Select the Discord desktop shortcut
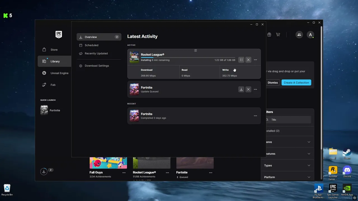This screenshot has height=201, width=358. click(x=347, y=172)
